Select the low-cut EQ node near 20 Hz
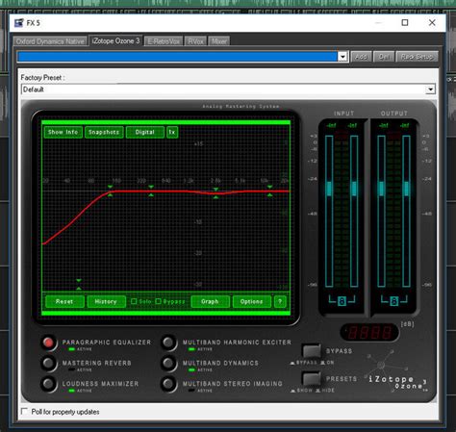The width and height of the screenshot is (456, 432). coord(79,285)
